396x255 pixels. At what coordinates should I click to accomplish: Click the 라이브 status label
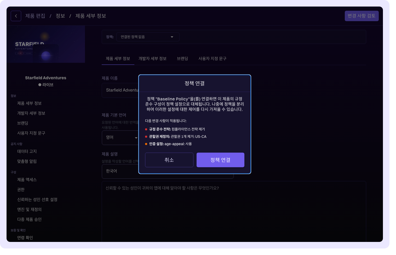(x=46, y=85)
